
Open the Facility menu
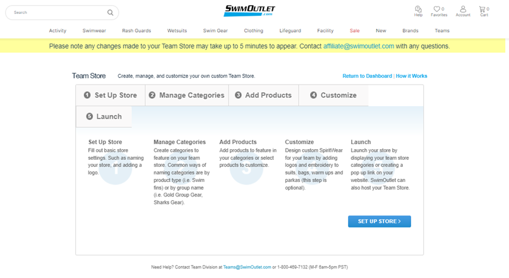[x=325, y=30]
